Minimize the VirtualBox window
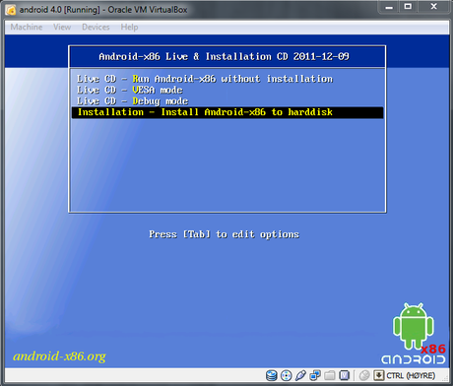Screen dimensions: 453x386 (x=389, y=7)
